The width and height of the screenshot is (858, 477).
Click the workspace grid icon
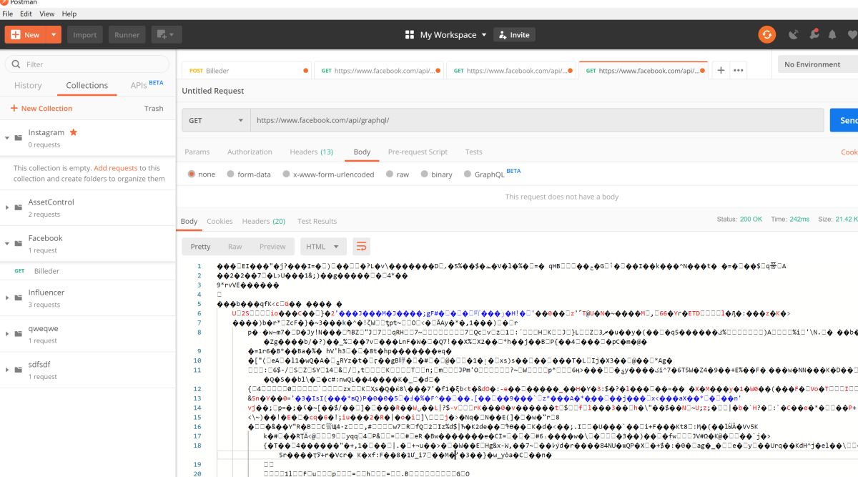[410, 34]
